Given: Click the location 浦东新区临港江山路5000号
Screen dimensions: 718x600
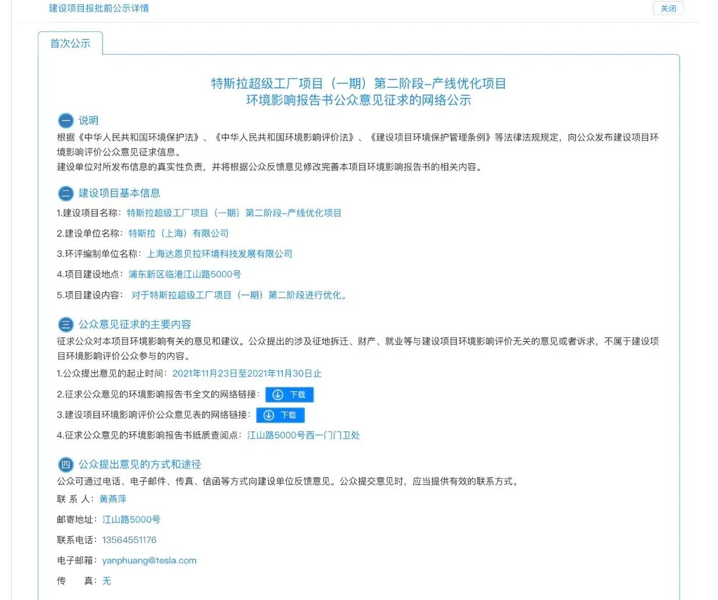Looking at the screenshot, I should pyautogui.click(x=184, y=274).
